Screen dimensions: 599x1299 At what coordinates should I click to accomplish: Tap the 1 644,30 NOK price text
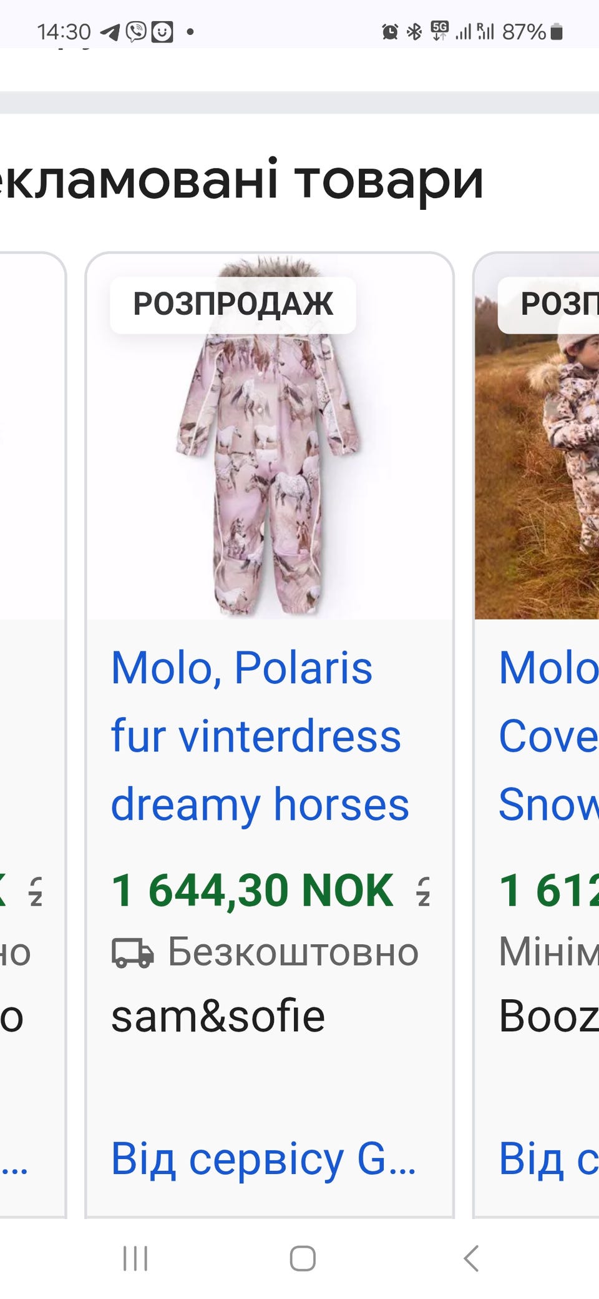coord(252,890)
